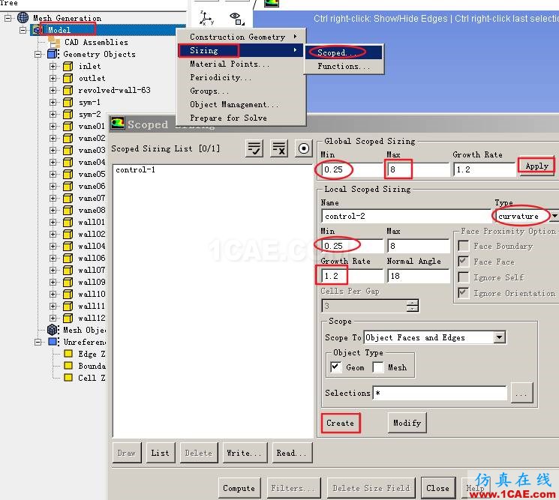Click the CAD Assemblies icon
This screenshot has height=500, width=559.
tap(55, 43)
